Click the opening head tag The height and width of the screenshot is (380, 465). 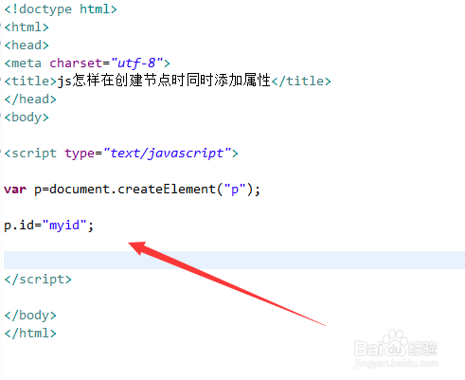(x=27, y=45)
